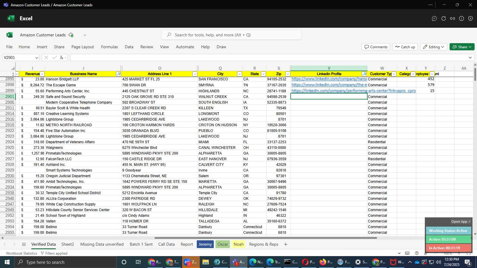Open Task View on taskbar
Viewport: 477px width, 268px height.
(x=138, y=262)
